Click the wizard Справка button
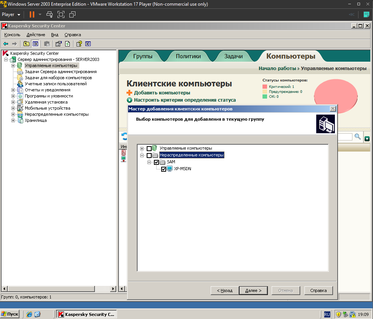This screenshot has height=319, width=373. 318,290
